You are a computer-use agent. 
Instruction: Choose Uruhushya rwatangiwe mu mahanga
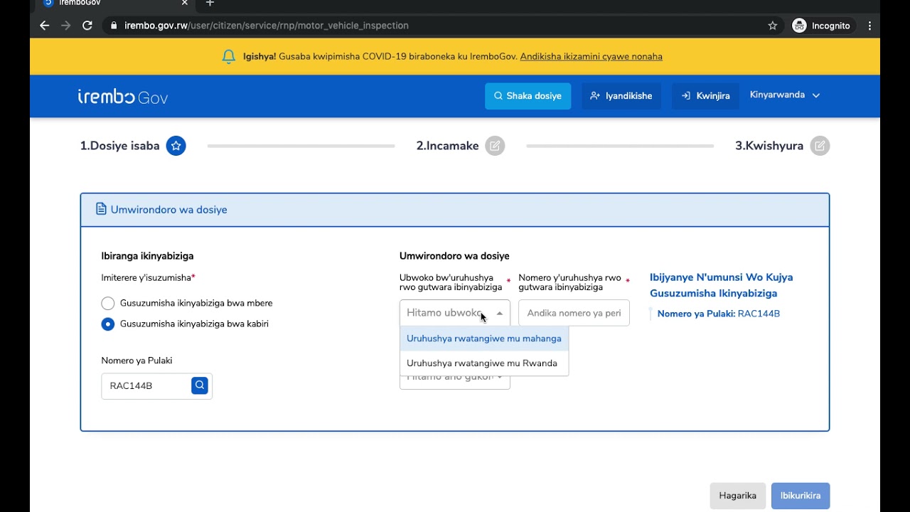tap(484, 338)
